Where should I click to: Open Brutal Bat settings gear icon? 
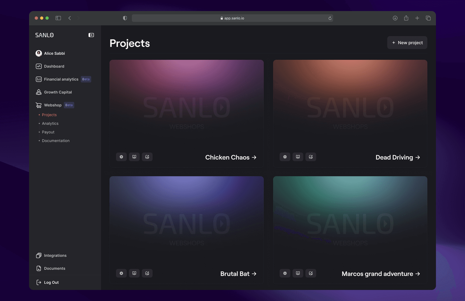coord(121,273)
